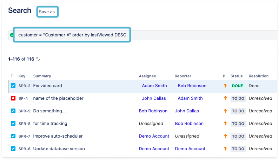Click the refresh results icon
The width and height of the screenshot is (279, 160).
pyautogui.click(x=38, y=59)
